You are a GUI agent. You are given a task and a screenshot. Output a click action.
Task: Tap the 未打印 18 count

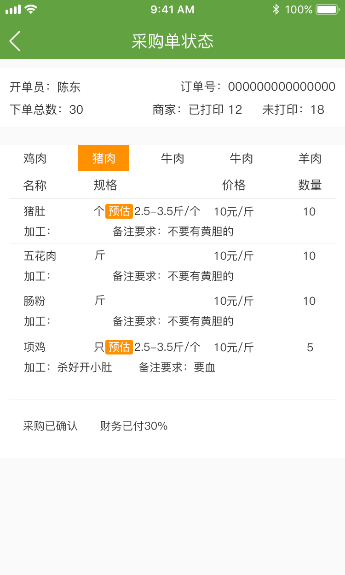point(293,110)
